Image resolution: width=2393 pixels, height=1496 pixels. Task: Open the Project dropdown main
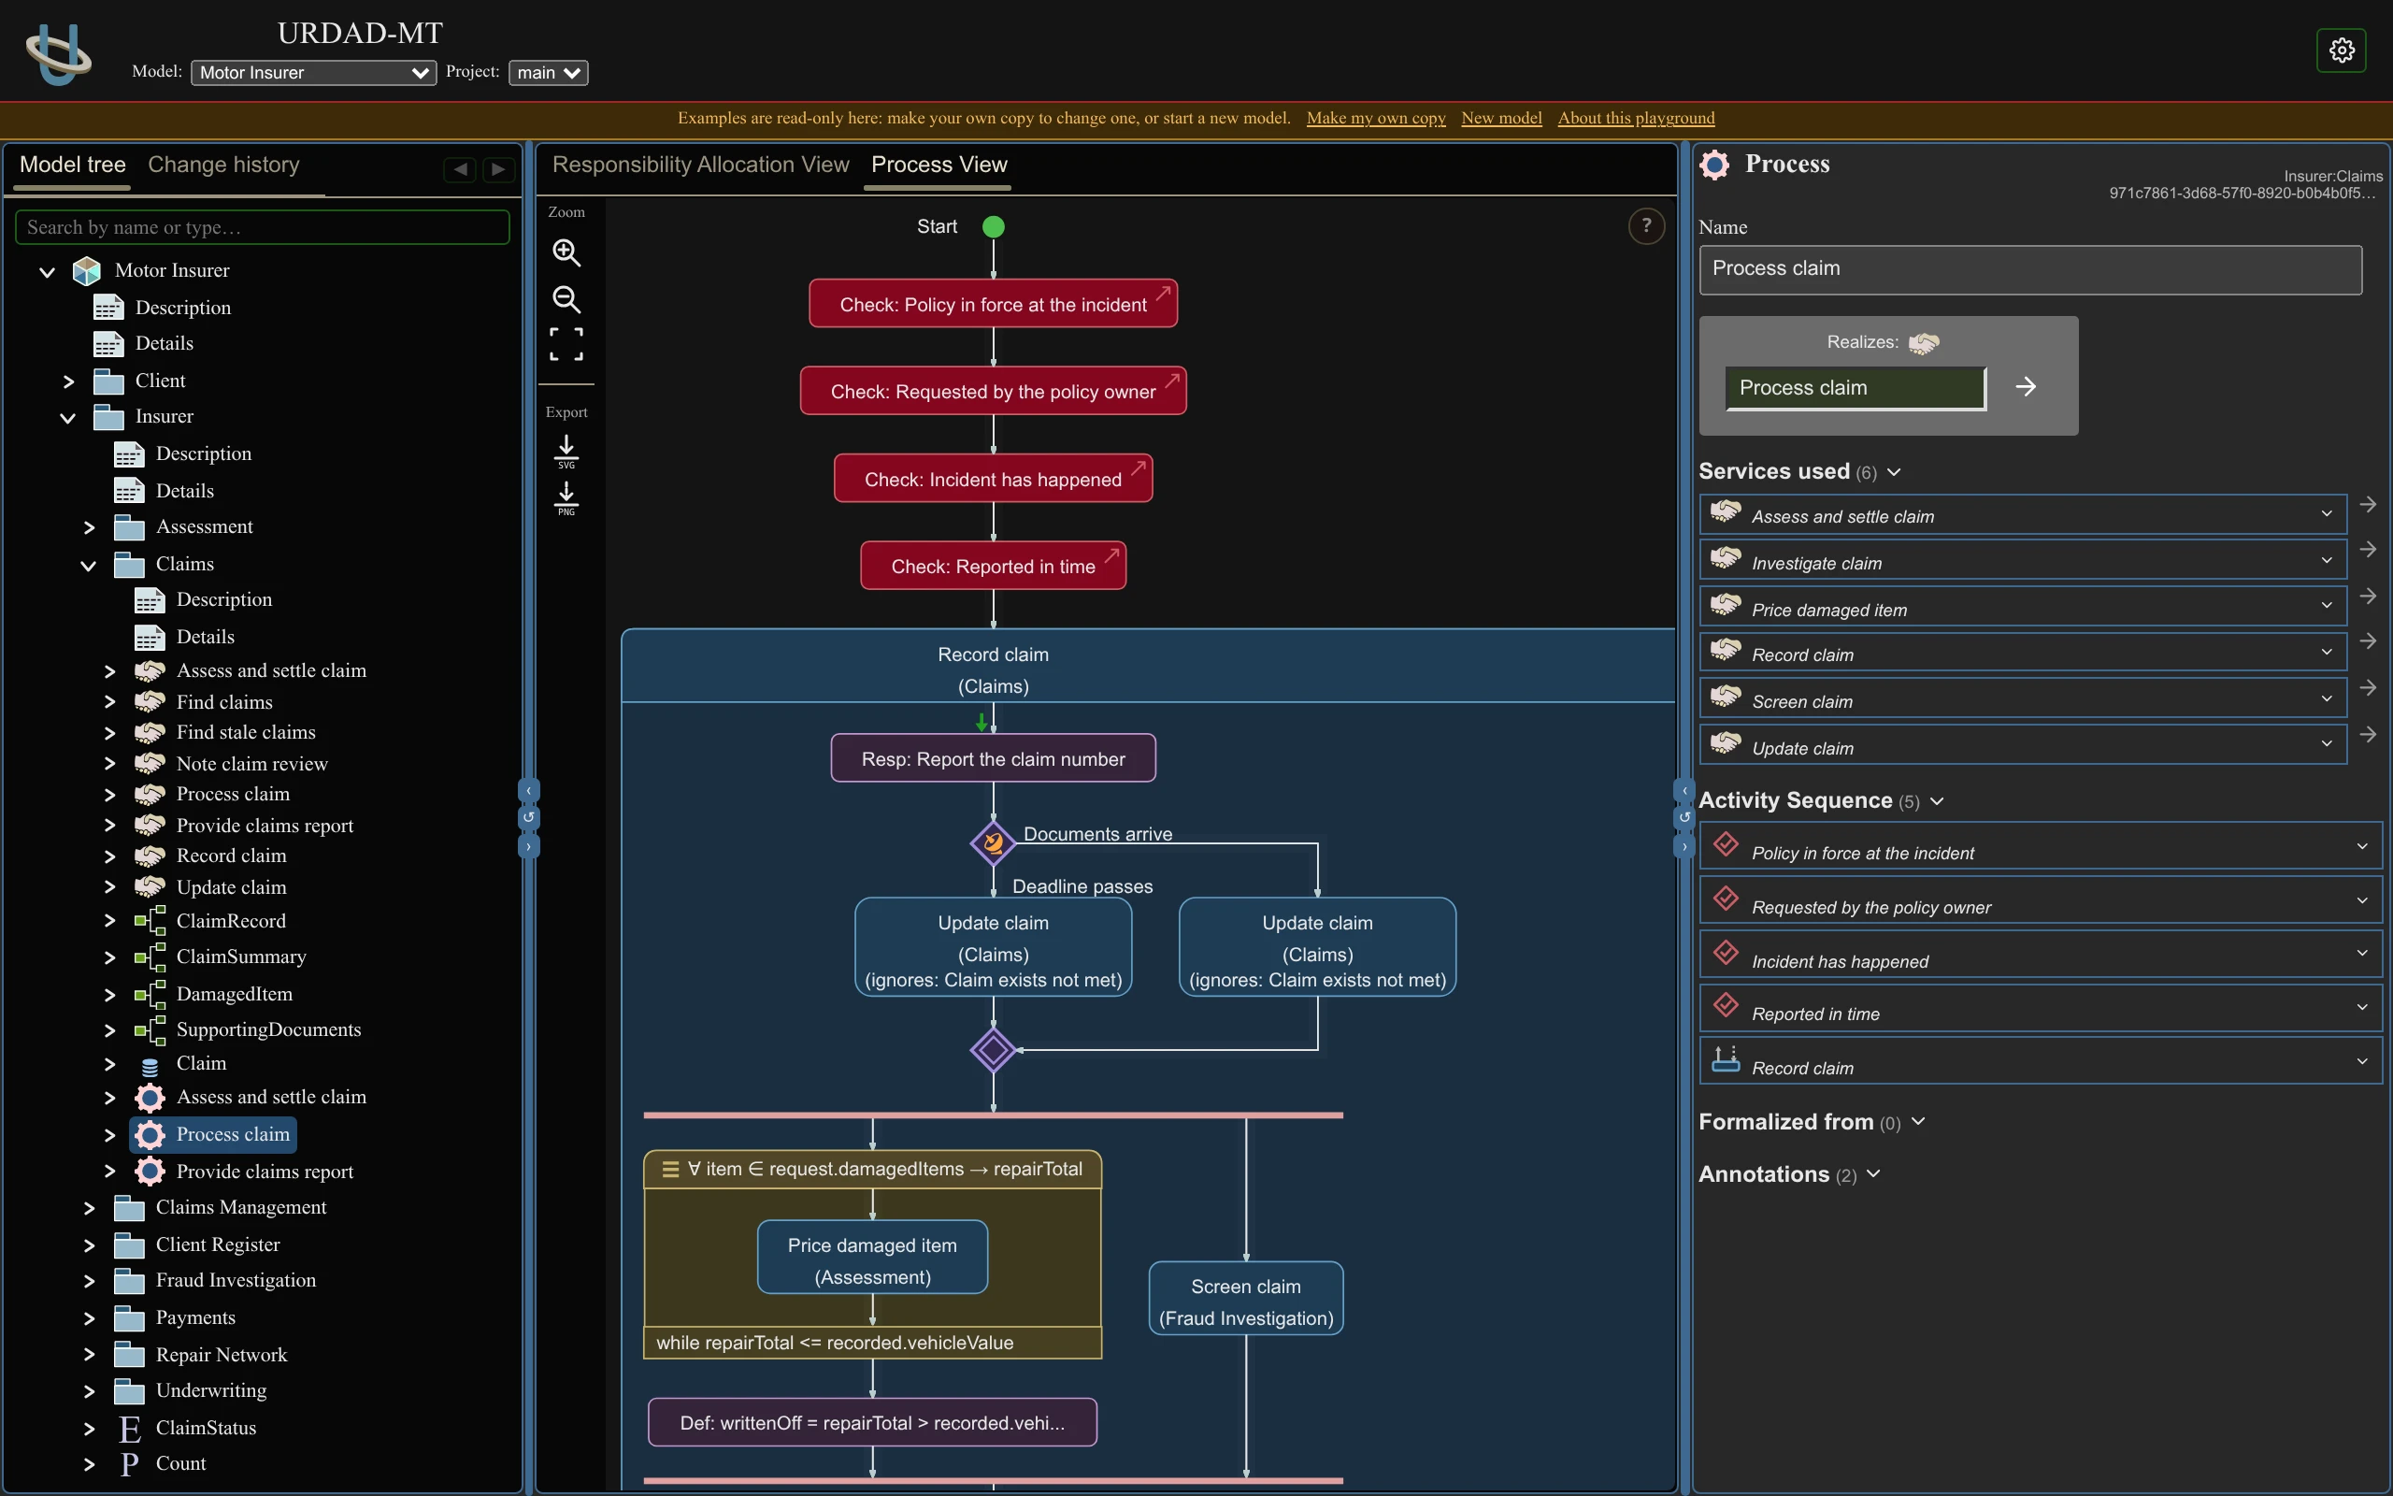pos(548,72)
